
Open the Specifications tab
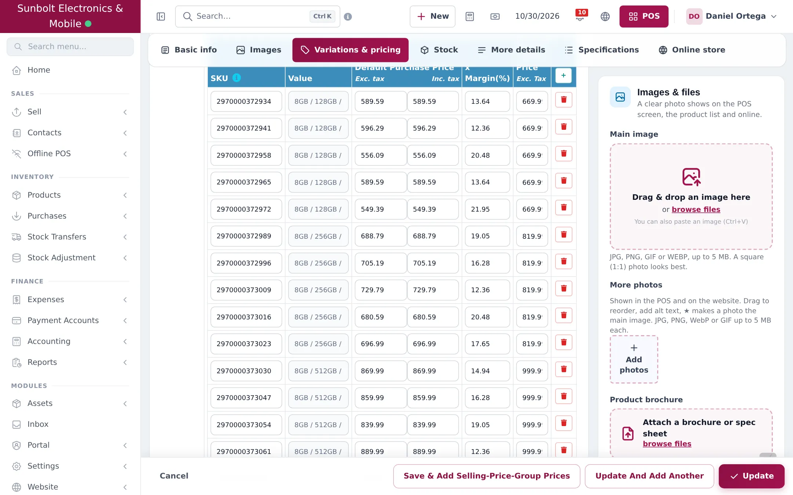tap(602, 50)
